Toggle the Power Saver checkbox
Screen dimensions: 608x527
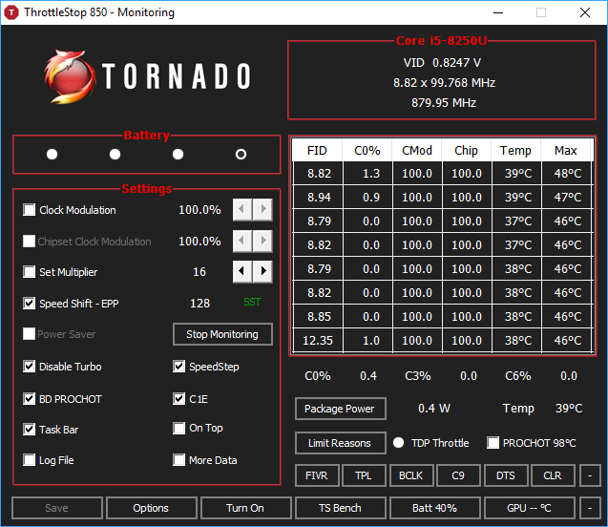(x=29, y=333)
